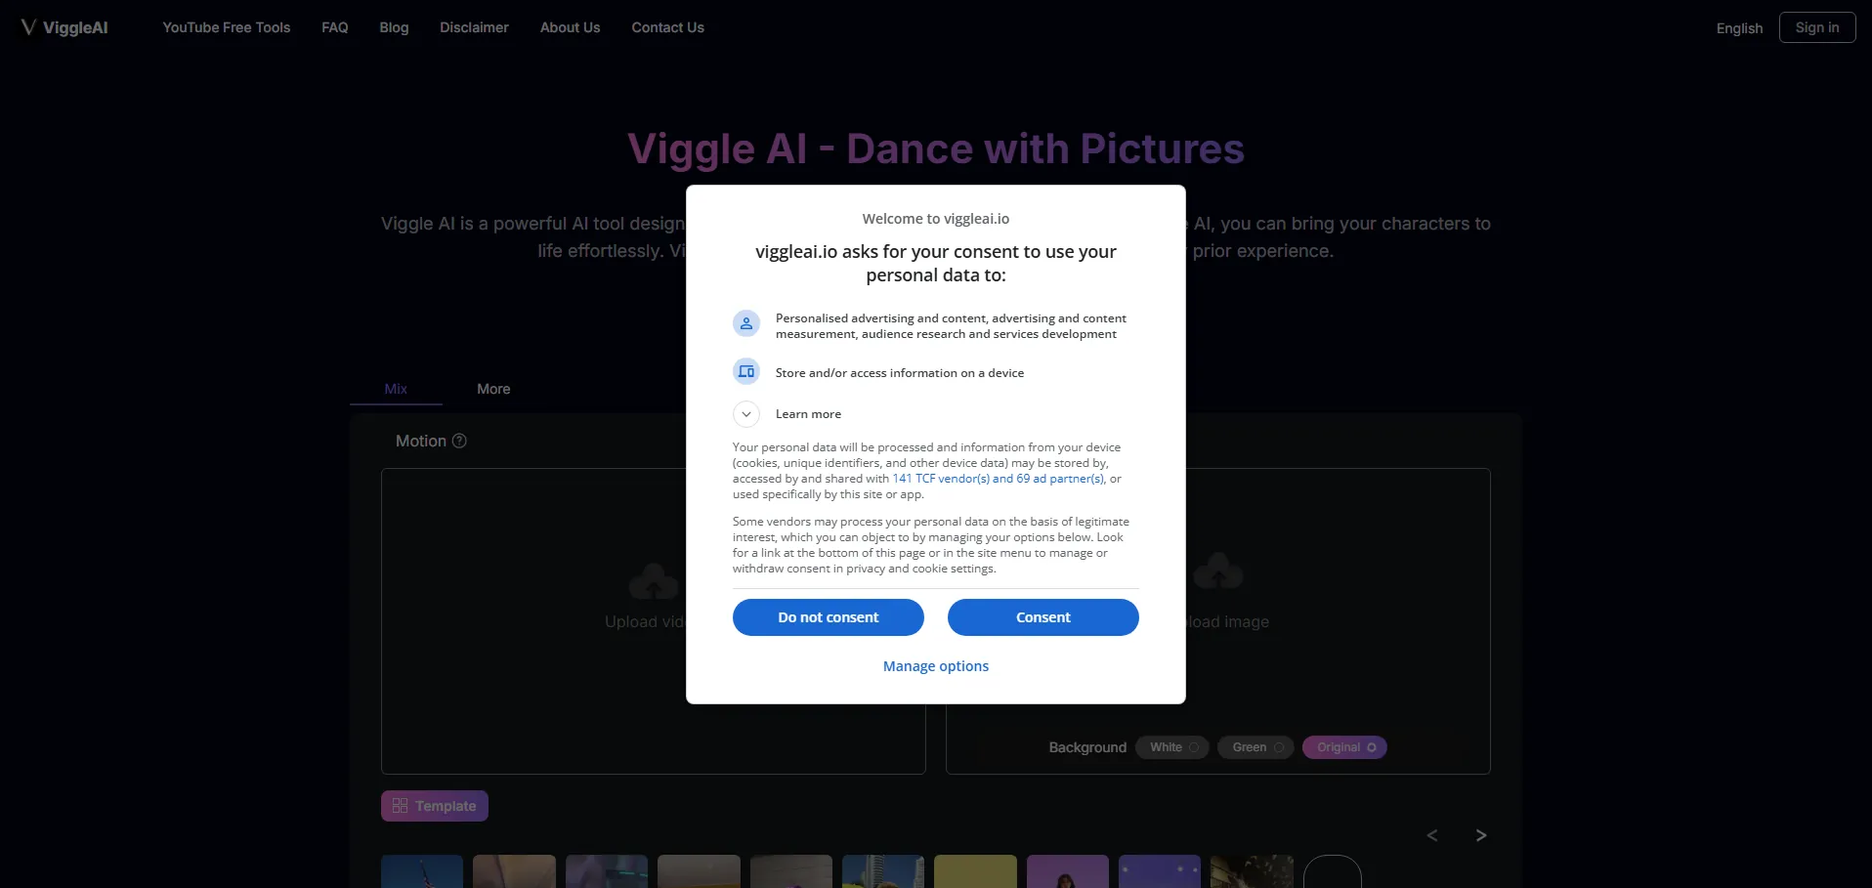Expand the Learn more chevron
The width and height of the screenshot is (1872, 888).
(x=746, y=414)
